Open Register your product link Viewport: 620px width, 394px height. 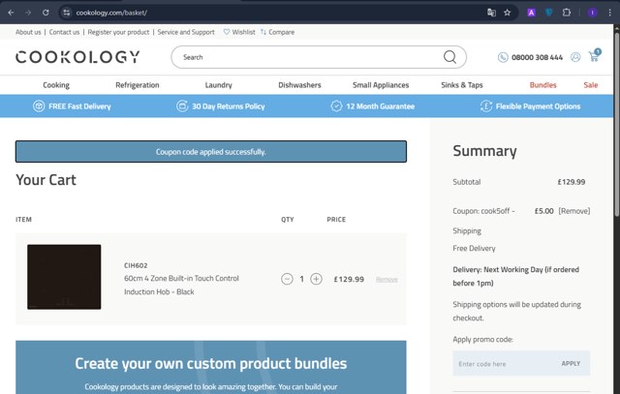tap(118, 32)
